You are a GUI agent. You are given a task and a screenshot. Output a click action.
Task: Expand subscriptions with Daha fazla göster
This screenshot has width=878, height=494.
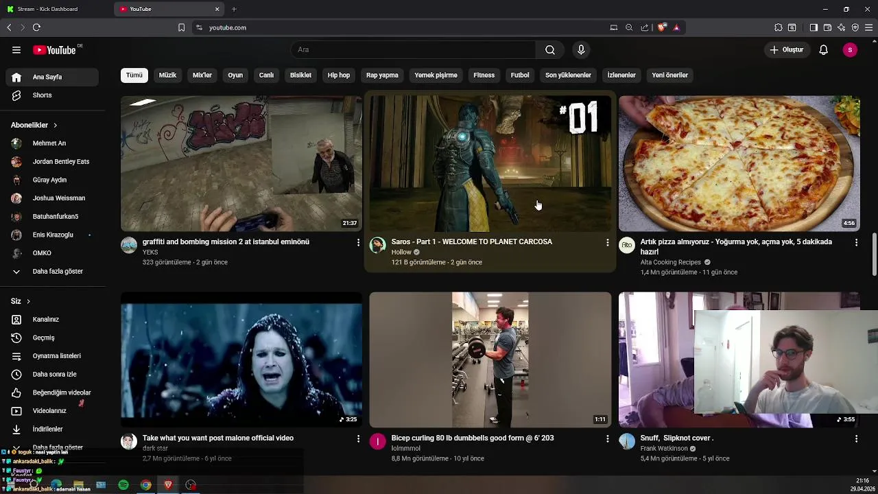click(x=52, y=271)
